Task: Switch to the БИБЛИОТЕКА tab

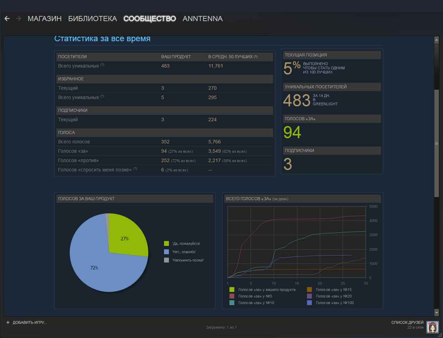Action: pos(92,19)
